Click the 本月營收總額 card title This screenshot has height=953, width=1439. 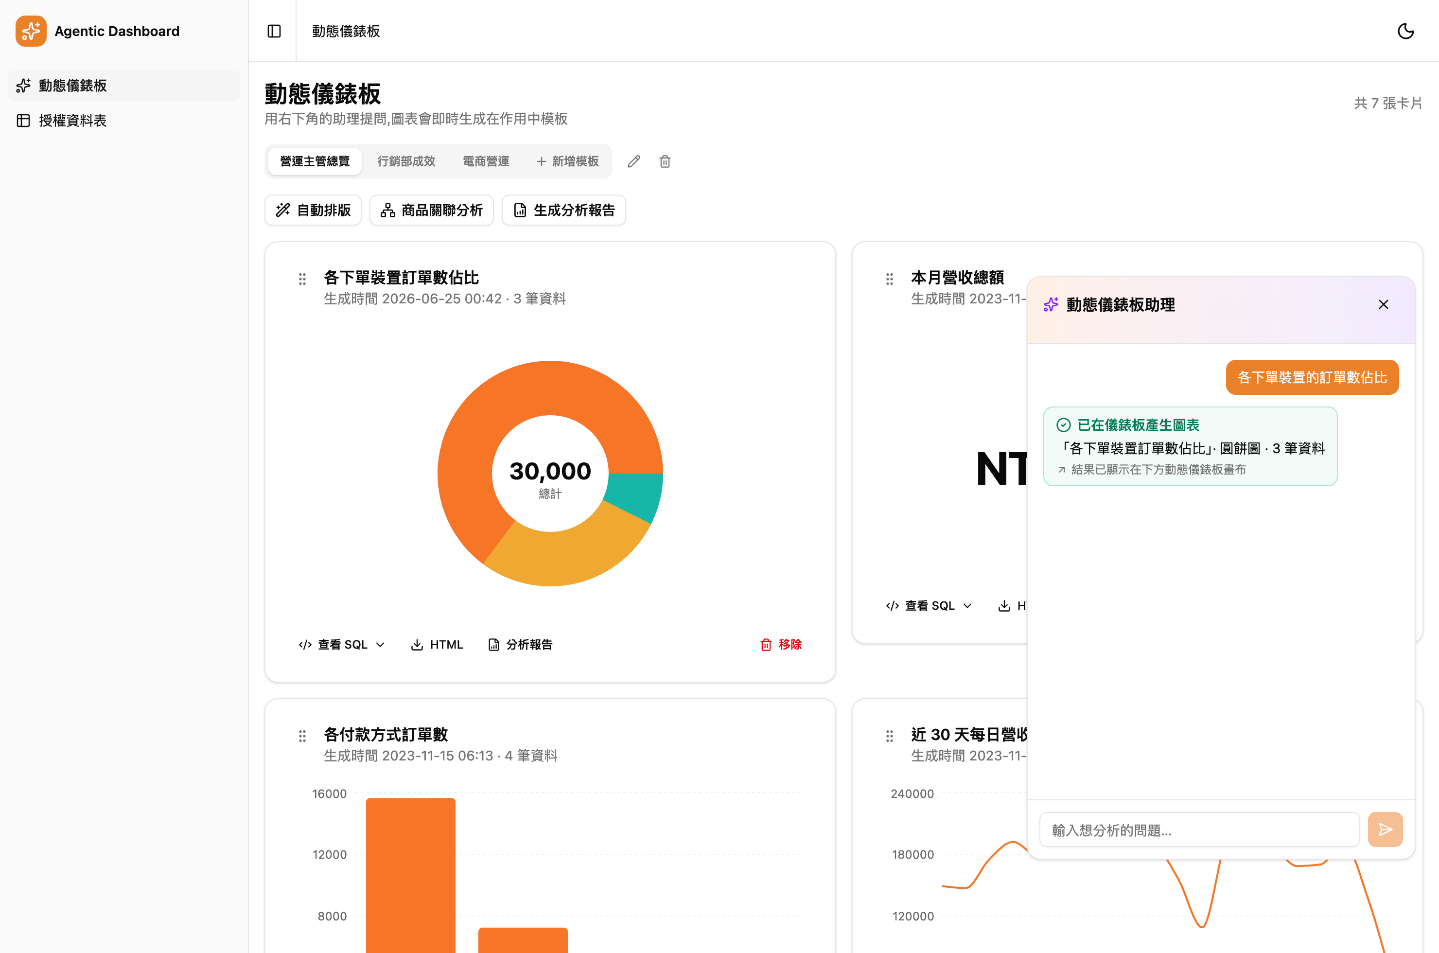[x=957, y=277]
